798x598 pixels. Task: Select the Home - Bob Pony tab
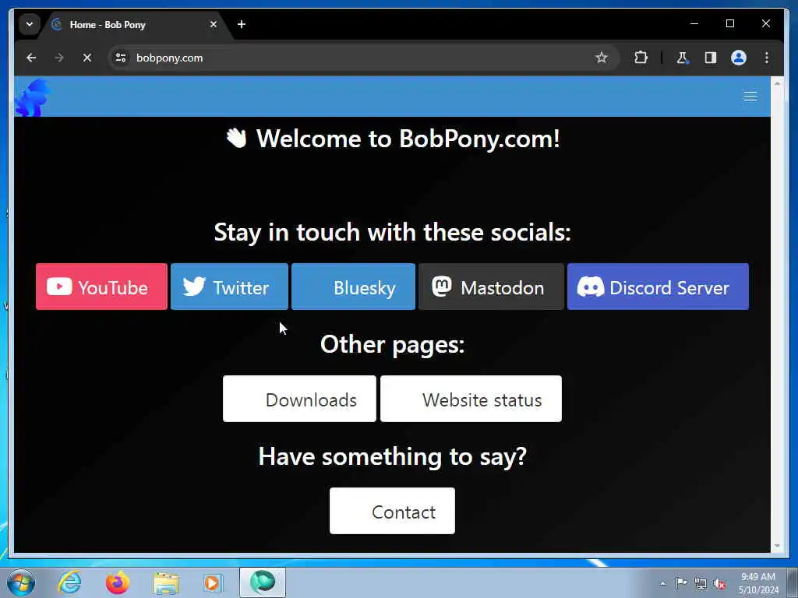tap(135, 24)
